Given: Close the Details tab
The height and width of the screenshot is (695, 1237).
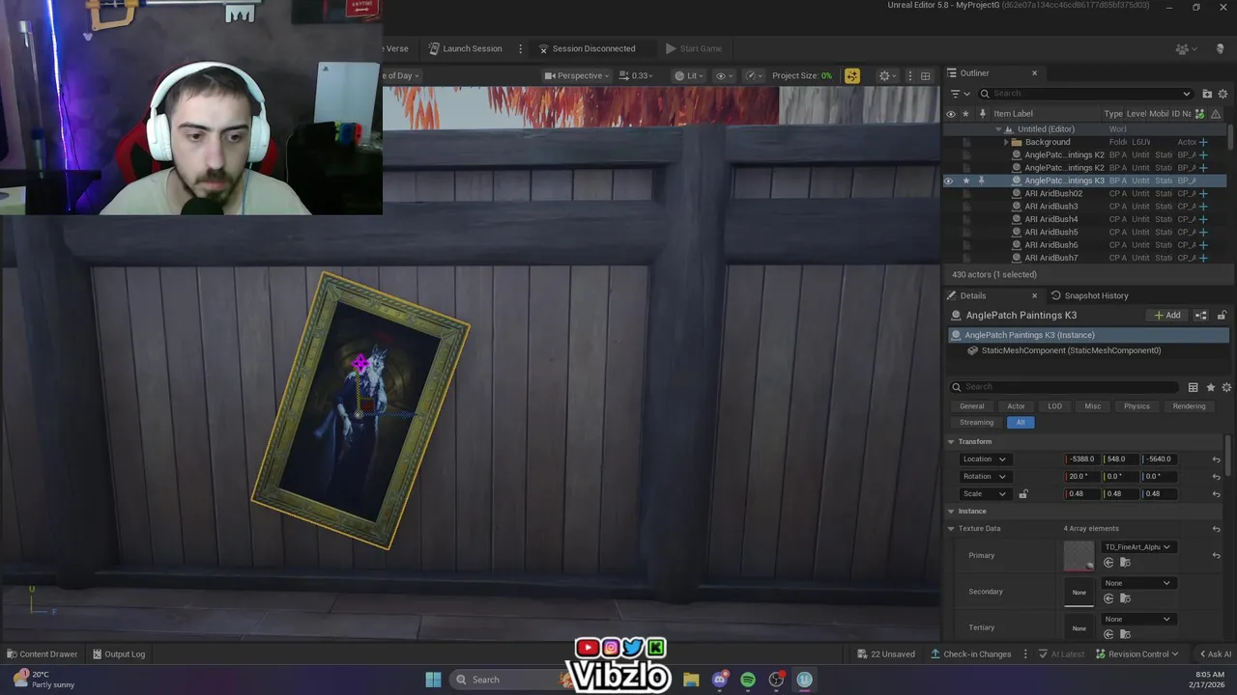Looking at the screenshot, I should click(x=1034, y=295).
